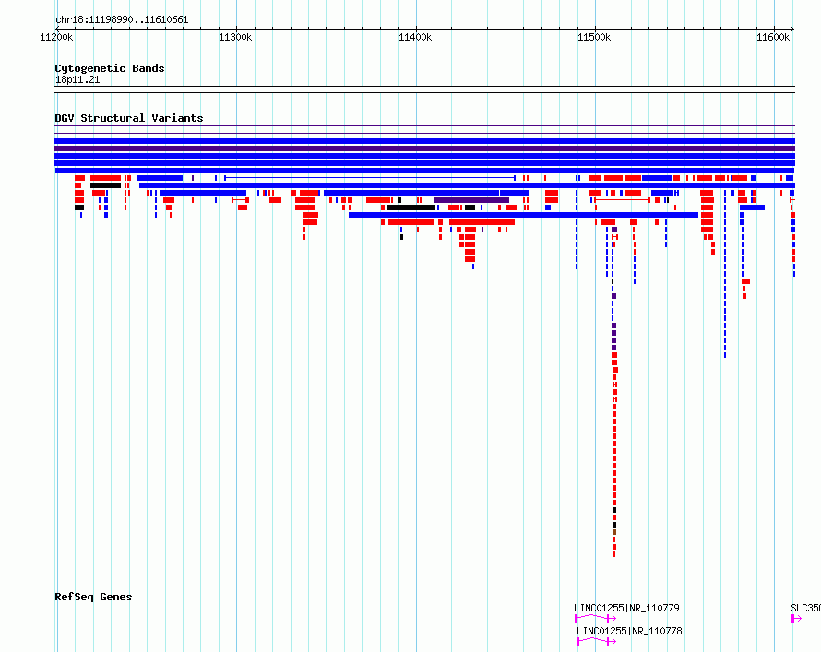Click the 11400k ruler label
Viewport: 821px width, 652px height.
click(415, 37)
